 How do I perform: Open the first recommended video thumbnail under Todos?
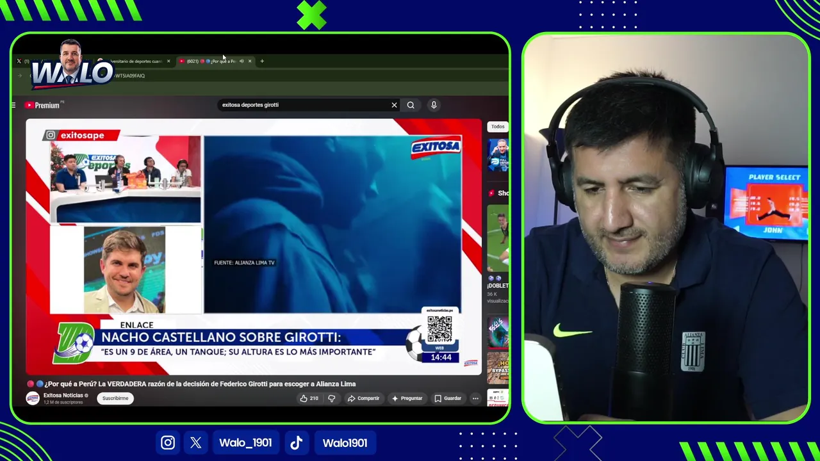click(x=498, y=155)
